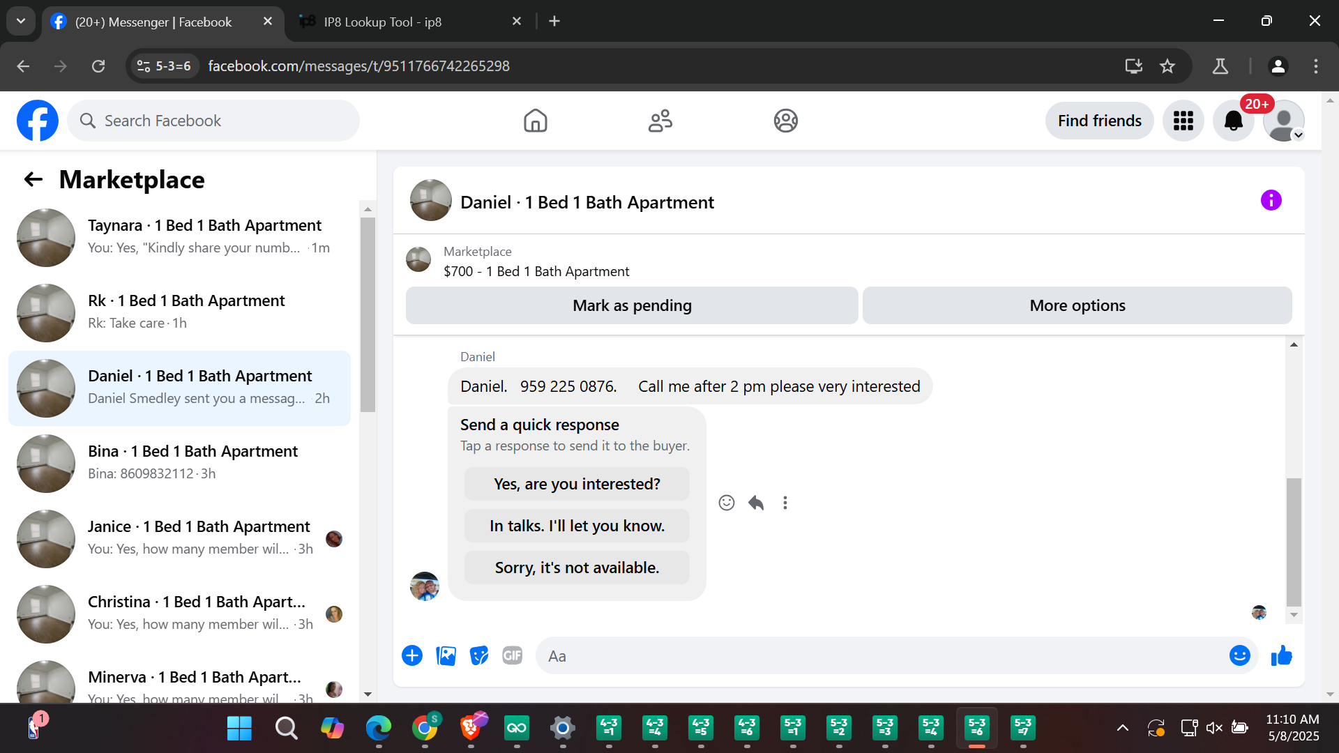Mark the listing as pending
This screenshot has width=1339, height=753.
[x=632, y=305]
